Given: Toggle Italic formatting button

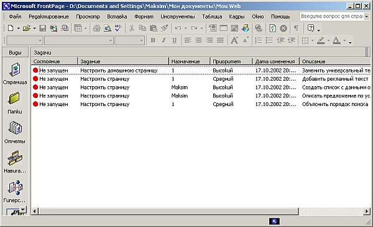Looking at the screenshot, I should [163, 40].
